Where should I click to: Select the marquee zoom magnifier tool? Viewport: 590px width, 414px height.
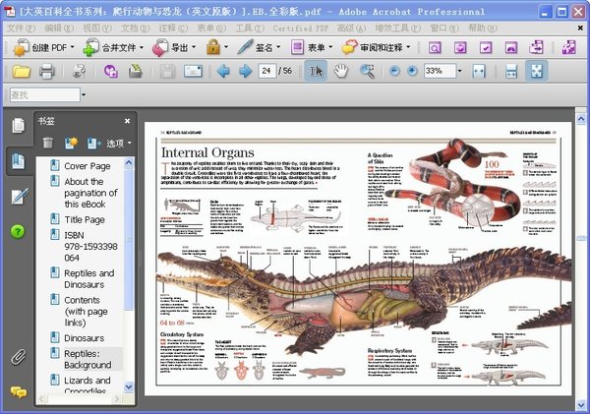pos(367,71)
